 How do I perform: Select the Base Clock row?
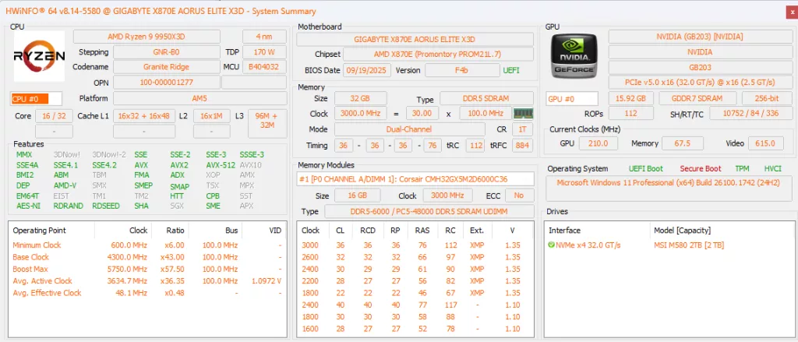pos(147,257)
